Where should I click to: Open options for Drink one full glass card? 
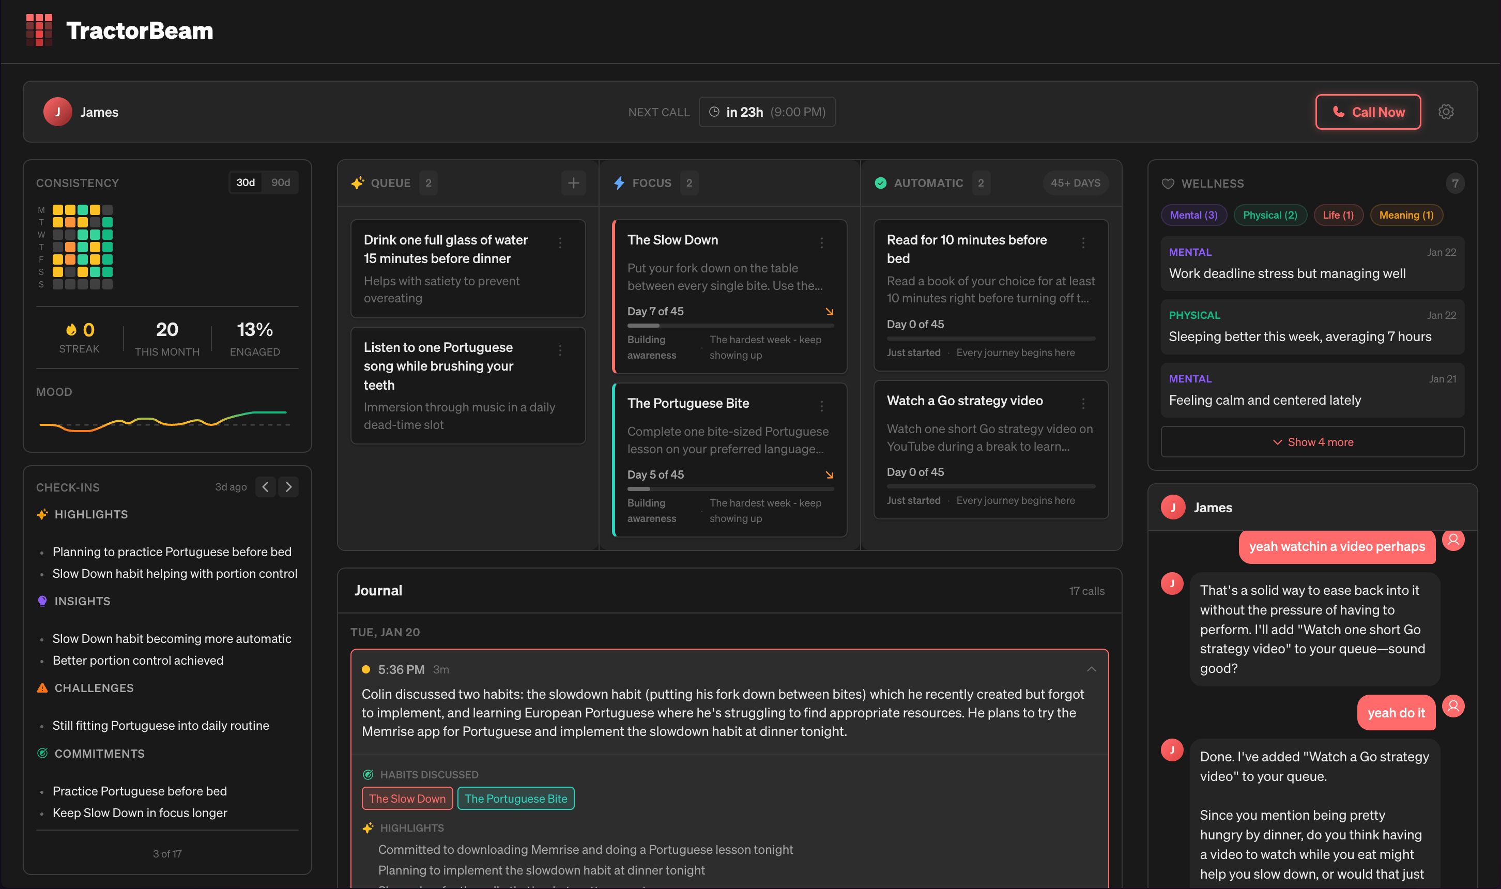tap(560, 242)
